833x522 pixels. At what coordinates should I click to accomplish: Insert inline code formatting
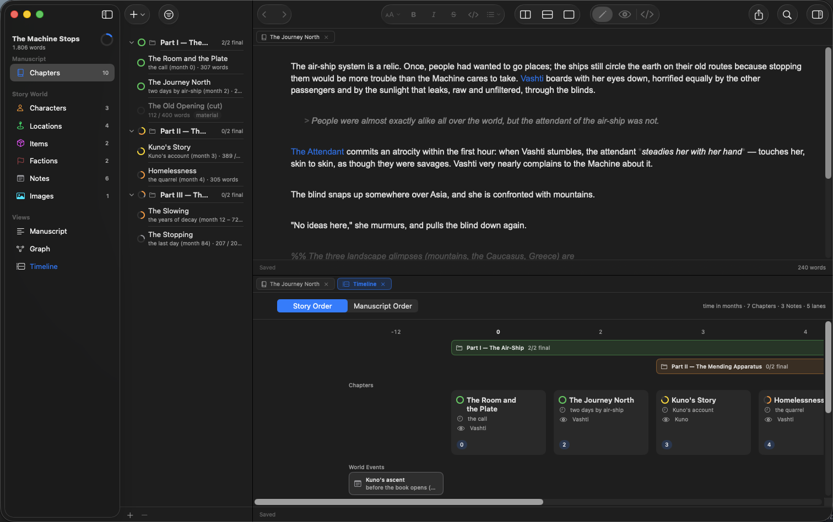[x=473, y=15]
